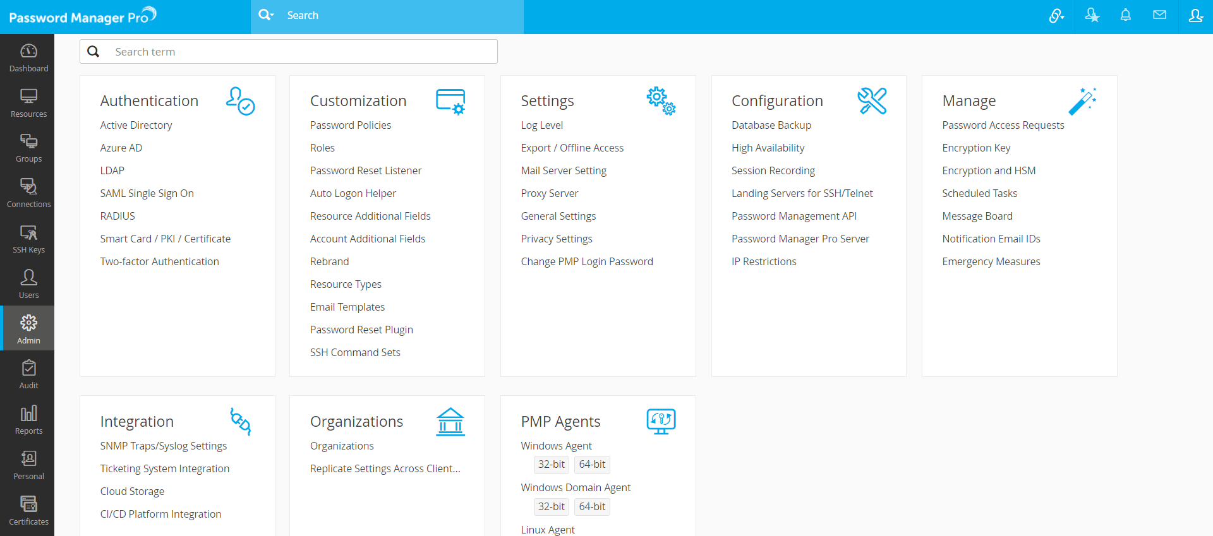Open Change PMP Login Password
Screen dimensions: 1213x536
click(x=587, y=261)
